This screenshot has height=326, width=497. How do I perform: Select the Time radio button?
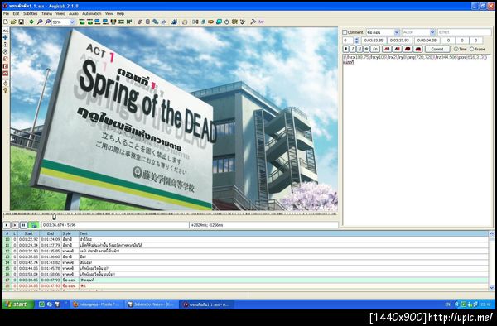coord(456,49)
